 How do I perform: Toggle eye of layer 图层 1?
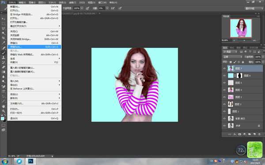[224, 111]
